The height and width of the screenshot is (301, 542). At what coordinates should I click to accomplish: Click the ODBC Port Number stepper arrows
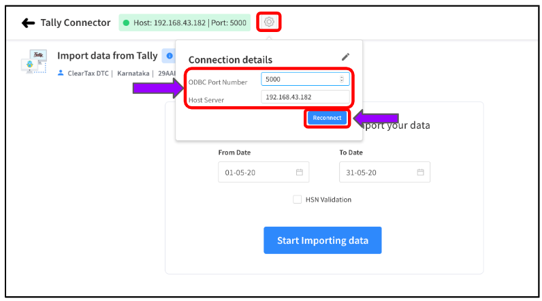pyautogui.click(x=342, y=79)
